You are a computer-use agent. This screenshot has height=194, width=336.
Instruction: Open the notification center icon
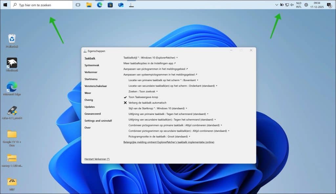(329, 5)
